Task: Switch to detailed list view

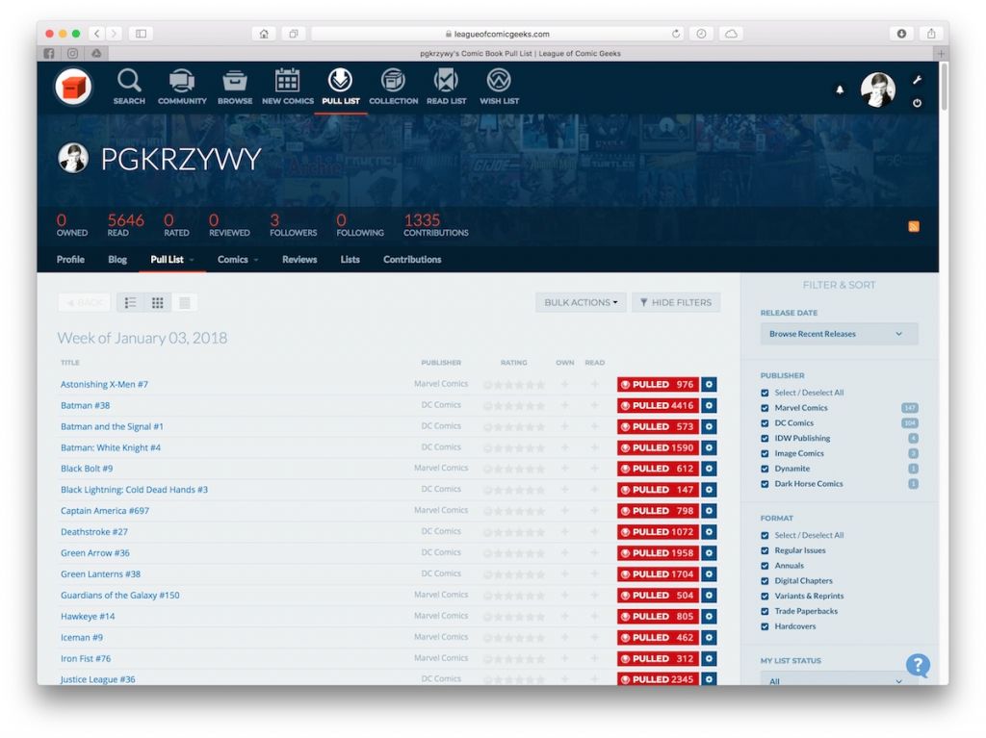Action: (130, 303)
